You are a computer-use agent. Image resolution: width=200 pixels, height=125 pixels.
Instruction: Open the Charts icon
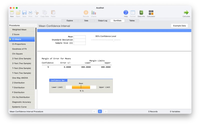(x=93, y=13)
